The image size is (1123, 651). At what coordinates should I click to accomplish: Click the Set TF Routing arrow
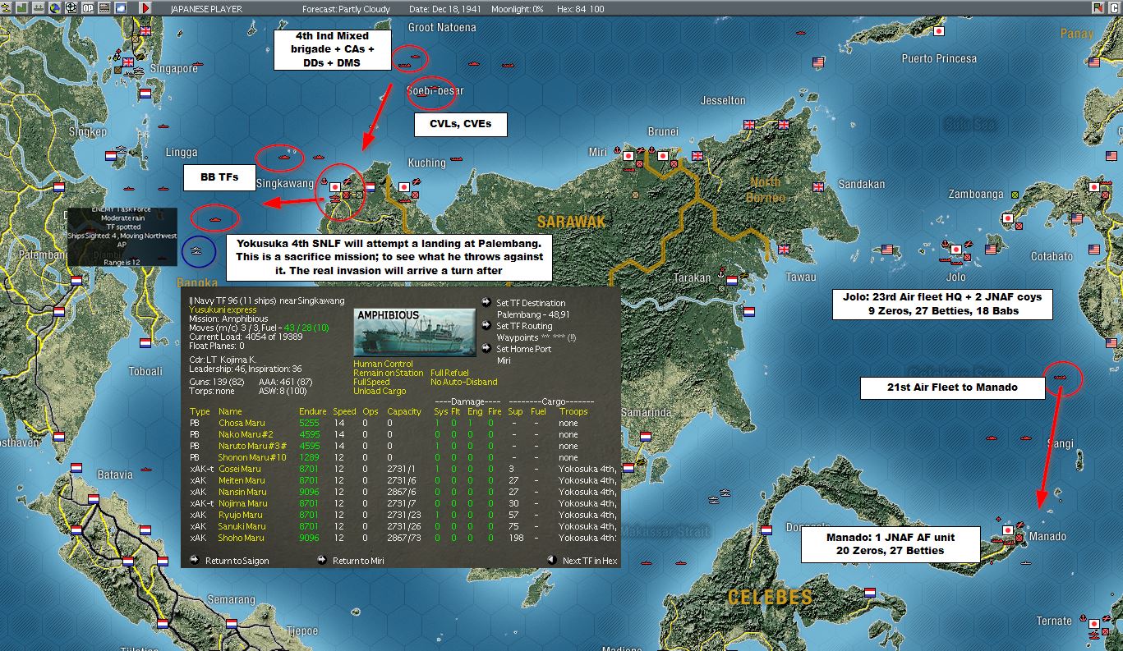pyautogui.click(x=486, y=325)
